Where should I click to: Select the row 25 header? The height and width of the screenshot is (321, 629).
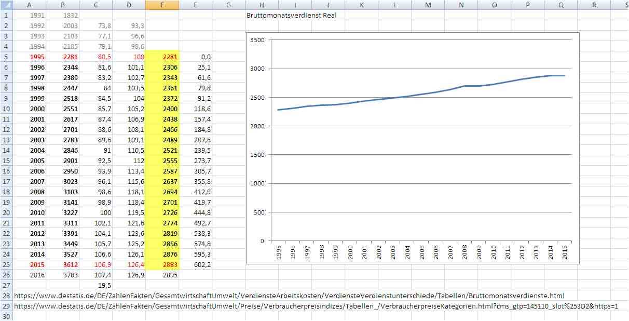(6, 264)
